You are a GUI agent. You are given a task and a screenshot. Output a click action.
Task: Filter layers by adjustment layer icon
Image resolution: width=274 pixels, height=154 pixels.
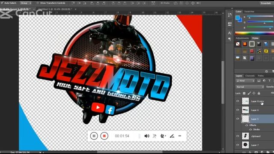264,81
